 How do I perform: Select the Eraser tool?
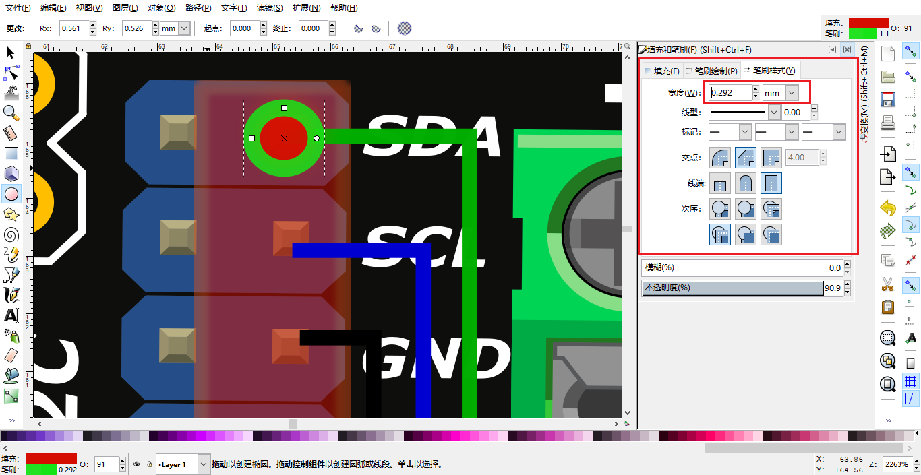11,355
